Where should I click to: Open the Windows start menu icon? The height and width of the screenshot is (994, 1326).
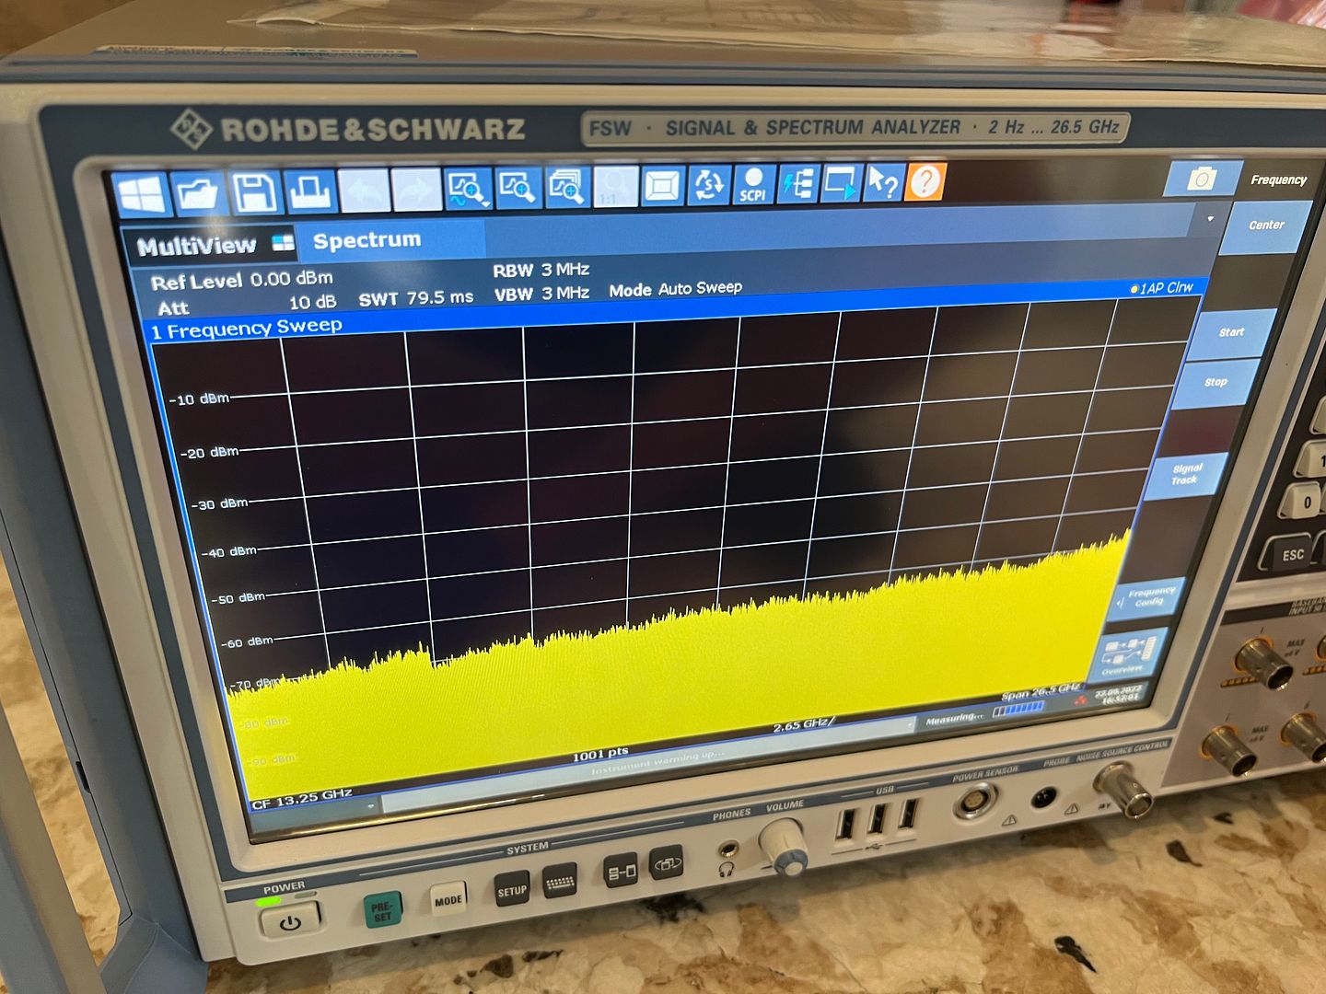pos(142,196)
